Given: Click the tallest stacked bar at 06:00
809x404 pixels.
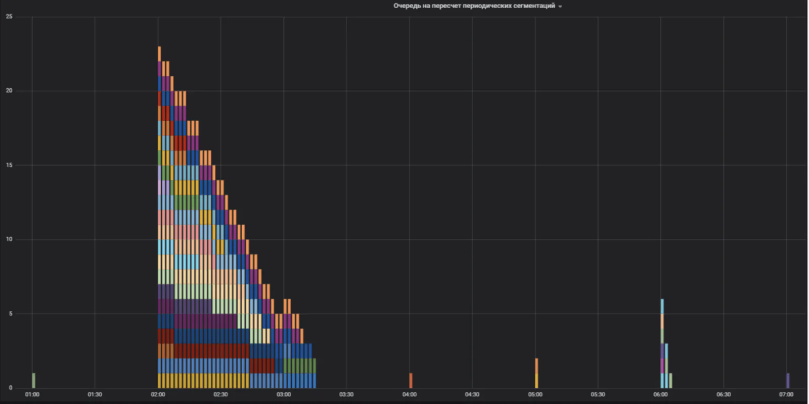Looking at the screenshot, I should click(x=662, y=343).
